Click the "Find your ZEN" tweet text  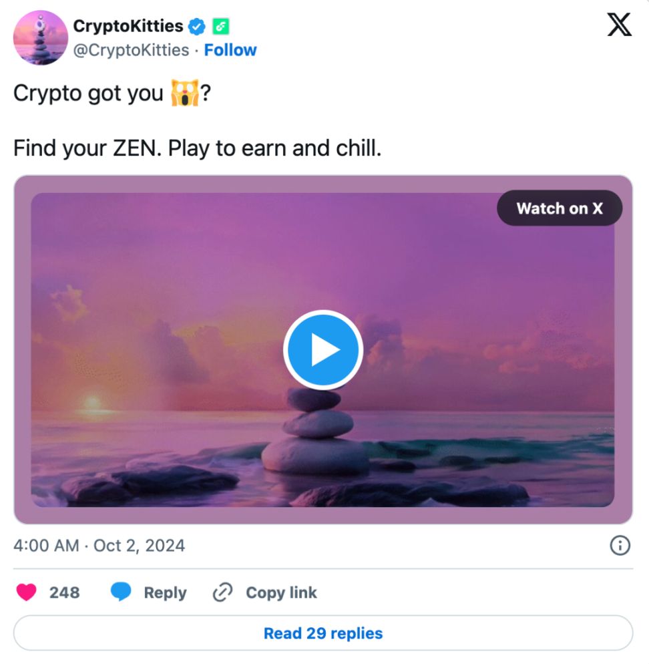tap(197, 148)
